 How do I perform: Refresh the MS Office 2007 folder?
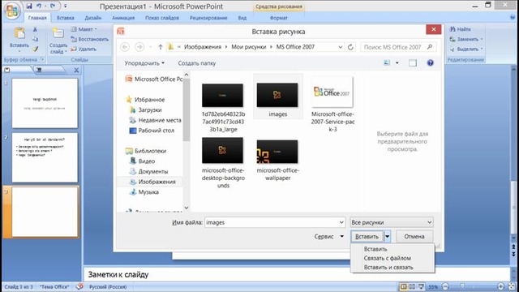350,47
